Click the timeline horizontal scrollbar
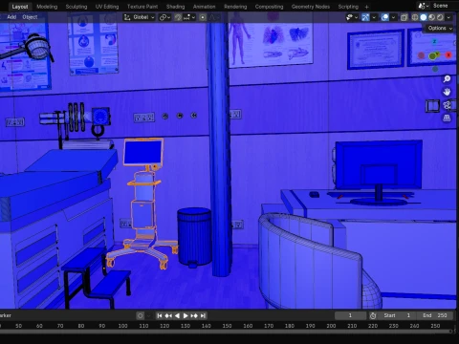Viewport: 459px width, 344px height. pos(227,332)
